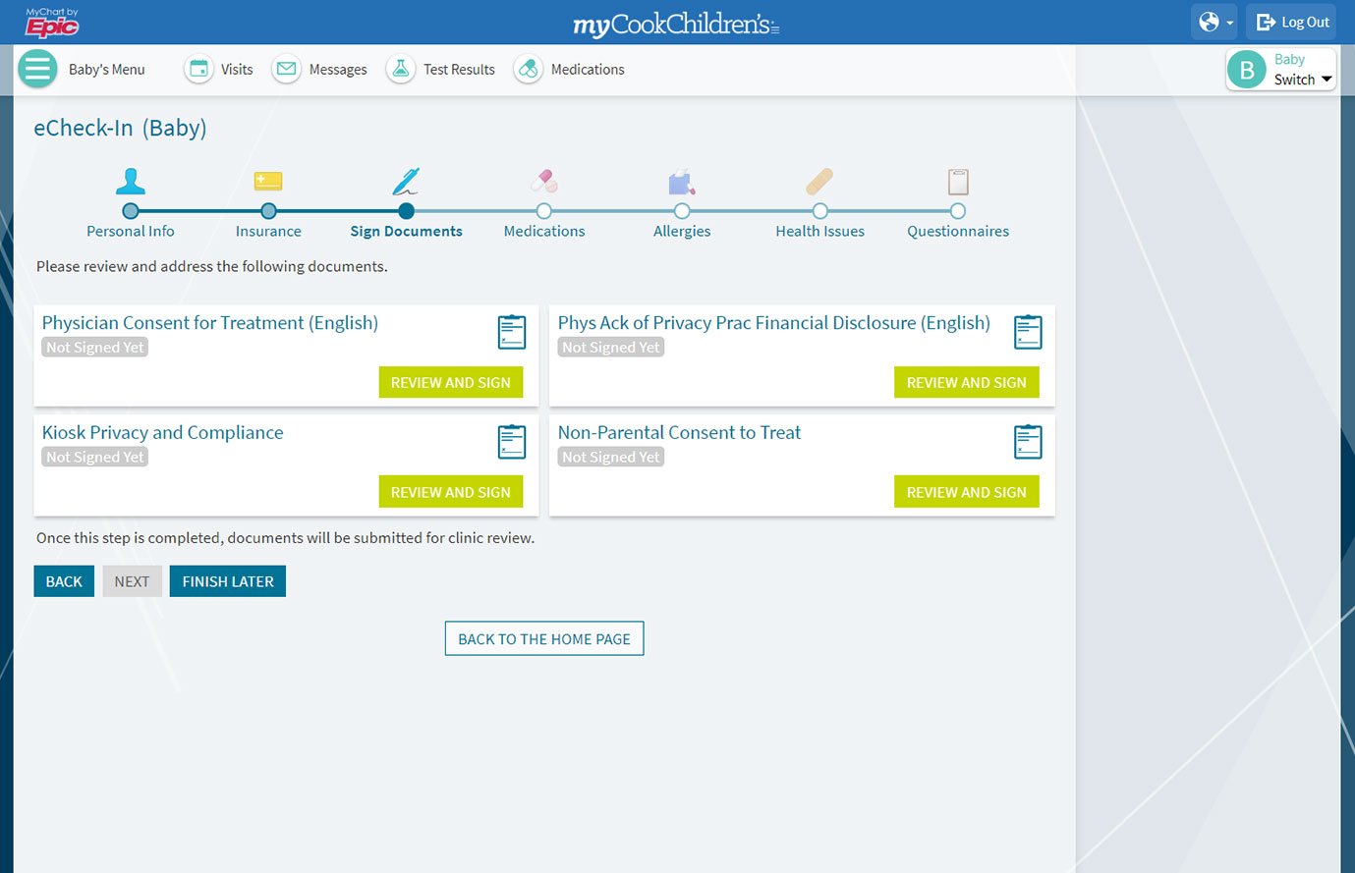Viewport: 1355px width, 873px height.
Task: Click the Non-Parental Consent clipboard icon
Action: click(x=1028, y=442)
